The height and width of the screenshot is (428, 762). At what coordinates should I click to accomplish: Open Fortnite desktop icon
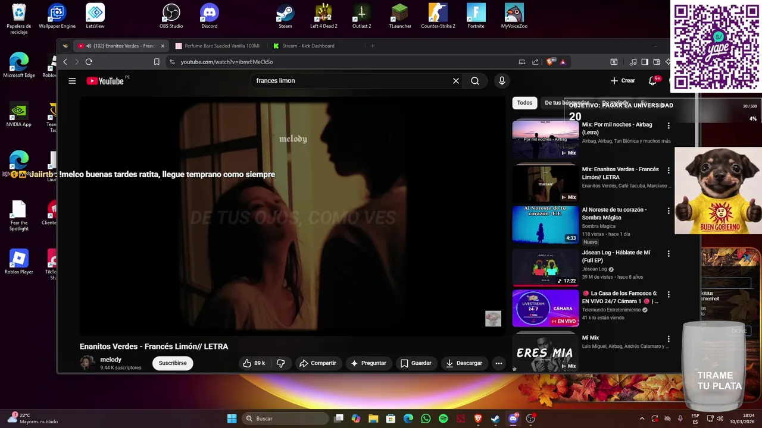(476, 16)
